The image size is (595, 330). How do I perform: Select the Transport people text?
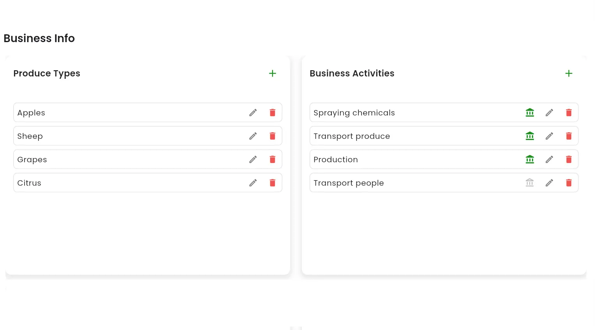tap(349, 183)
